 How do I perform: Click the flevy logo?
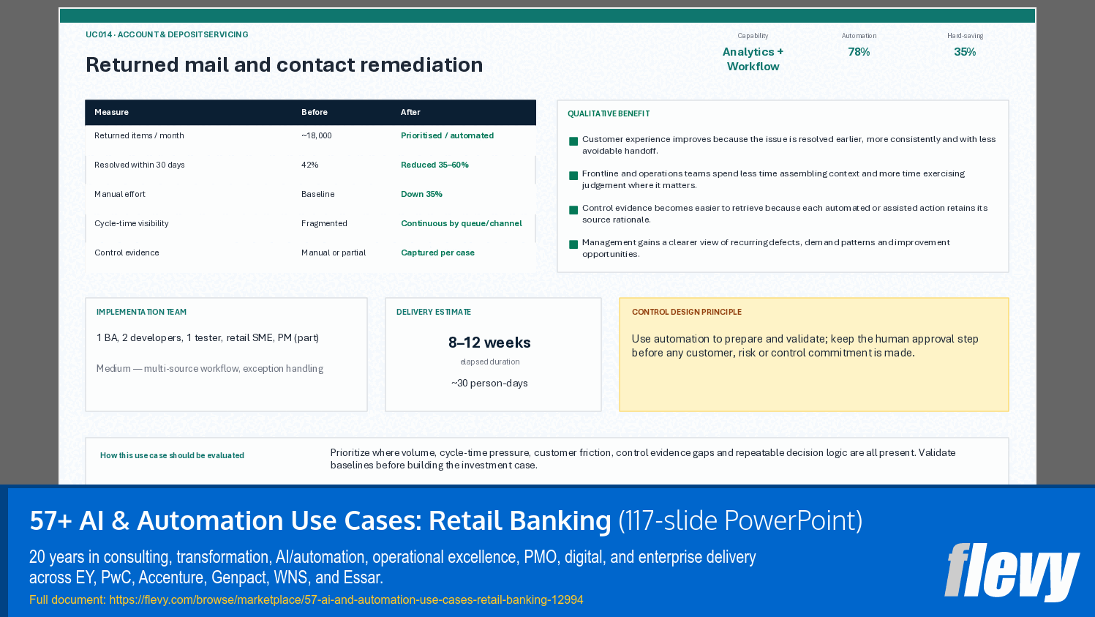1012,572
